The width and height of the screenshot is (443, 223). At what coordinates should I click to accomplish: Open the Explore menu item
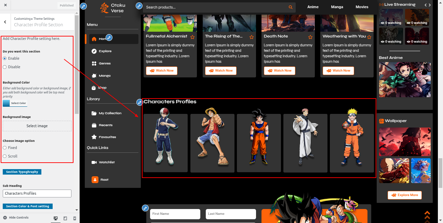tap(105, 51)
